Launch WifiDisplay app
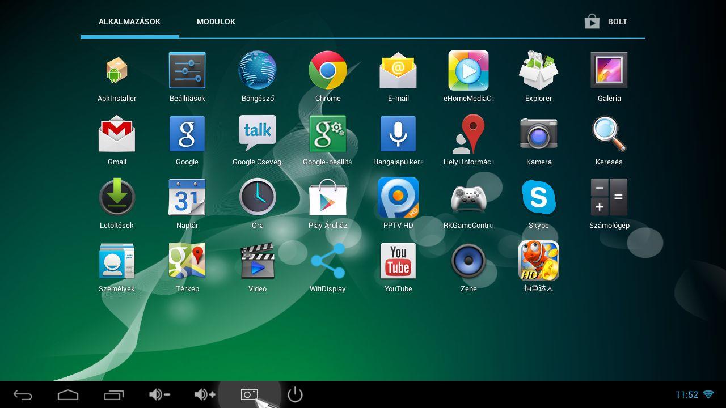 [328, 261]
